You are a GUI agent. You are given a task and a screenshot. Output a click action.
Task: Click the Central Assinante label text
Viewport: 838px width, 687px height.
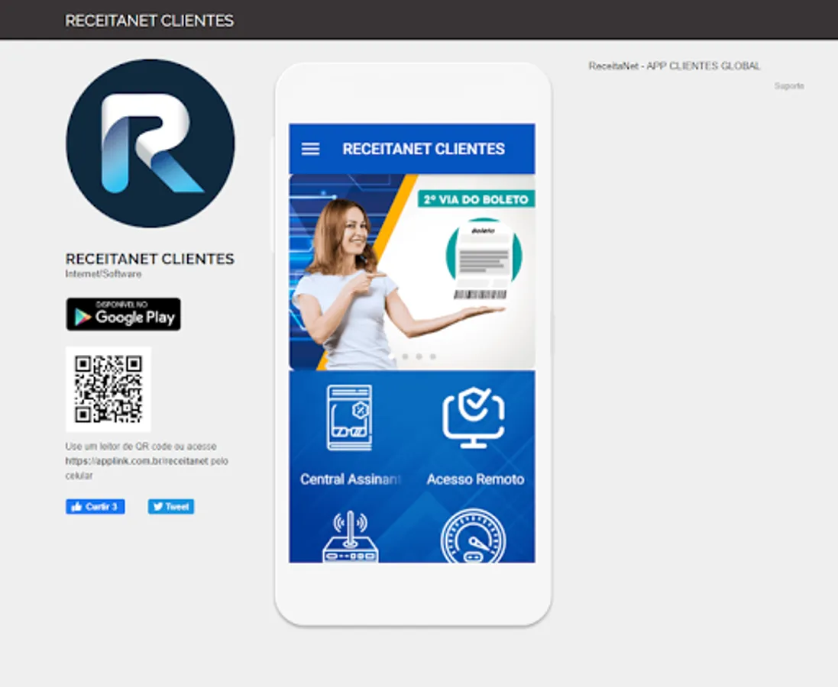click(x=351, y=479)
